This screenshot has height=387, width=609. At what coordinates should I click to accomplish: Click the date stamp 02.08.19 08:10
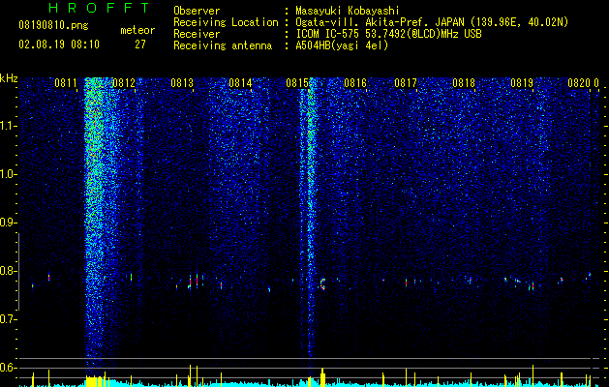tap(59, 45)
